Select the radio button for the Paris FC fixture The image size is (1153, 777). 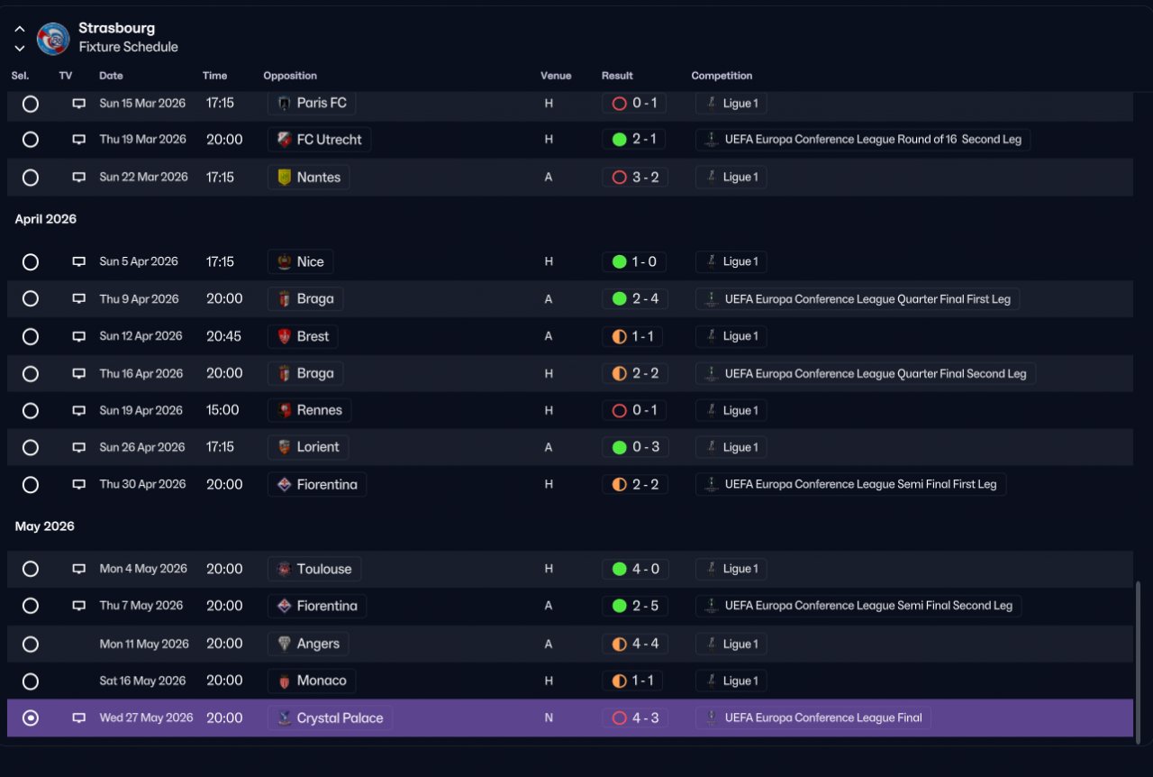pyautogui.click(x=31, y=104)
